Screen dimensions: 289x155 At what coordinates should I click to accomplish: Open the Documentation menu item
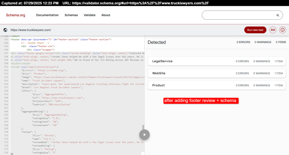click(x=47, y=15)
